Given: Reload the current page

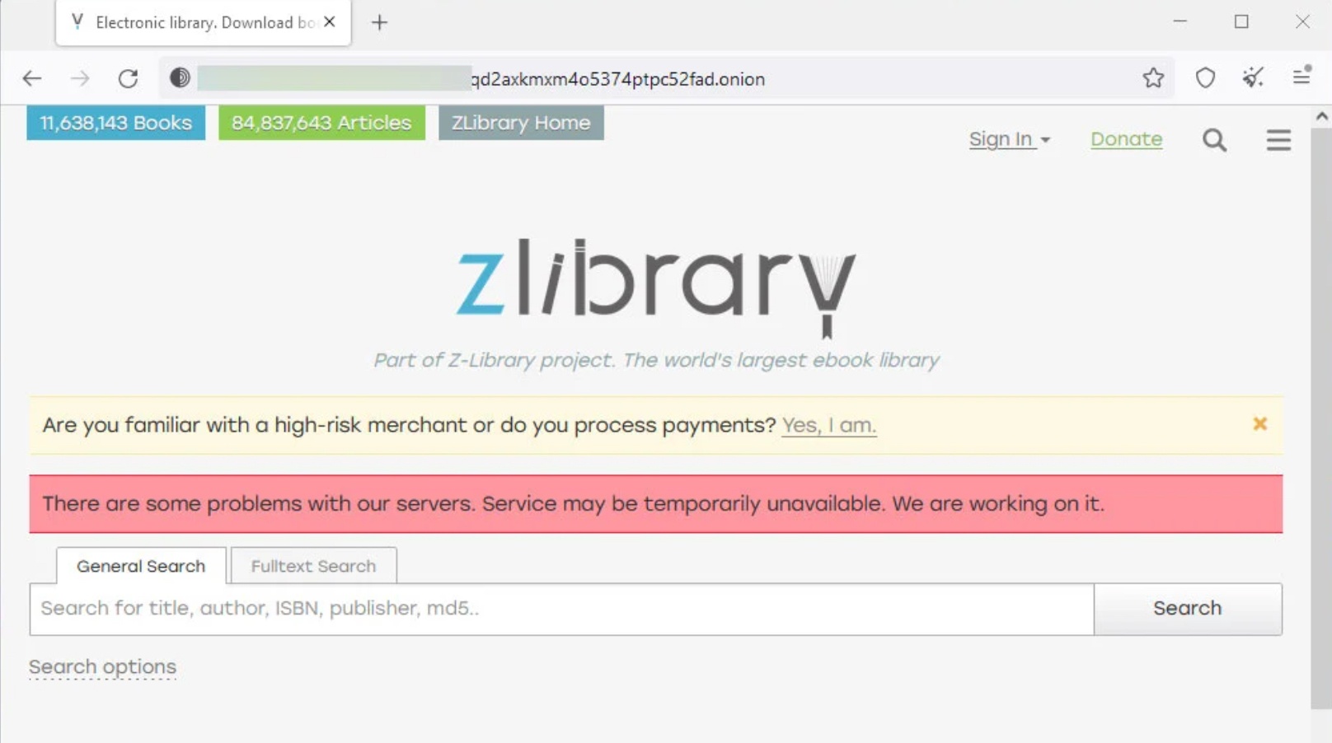Looking at the screenshot, I should point(128,78).
